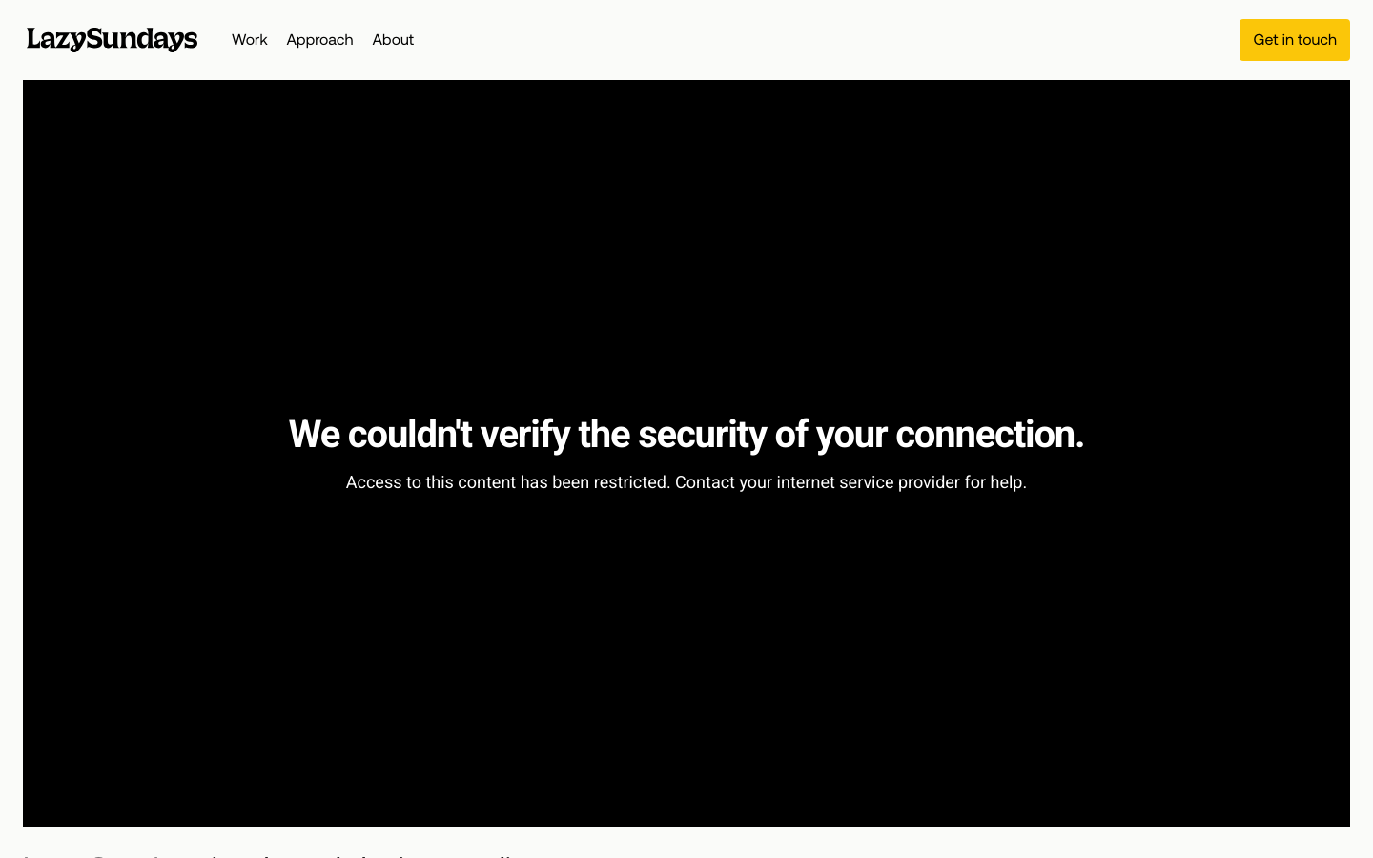
Task: Click the word 'restricted.' in the message
Action: point(632,482)
